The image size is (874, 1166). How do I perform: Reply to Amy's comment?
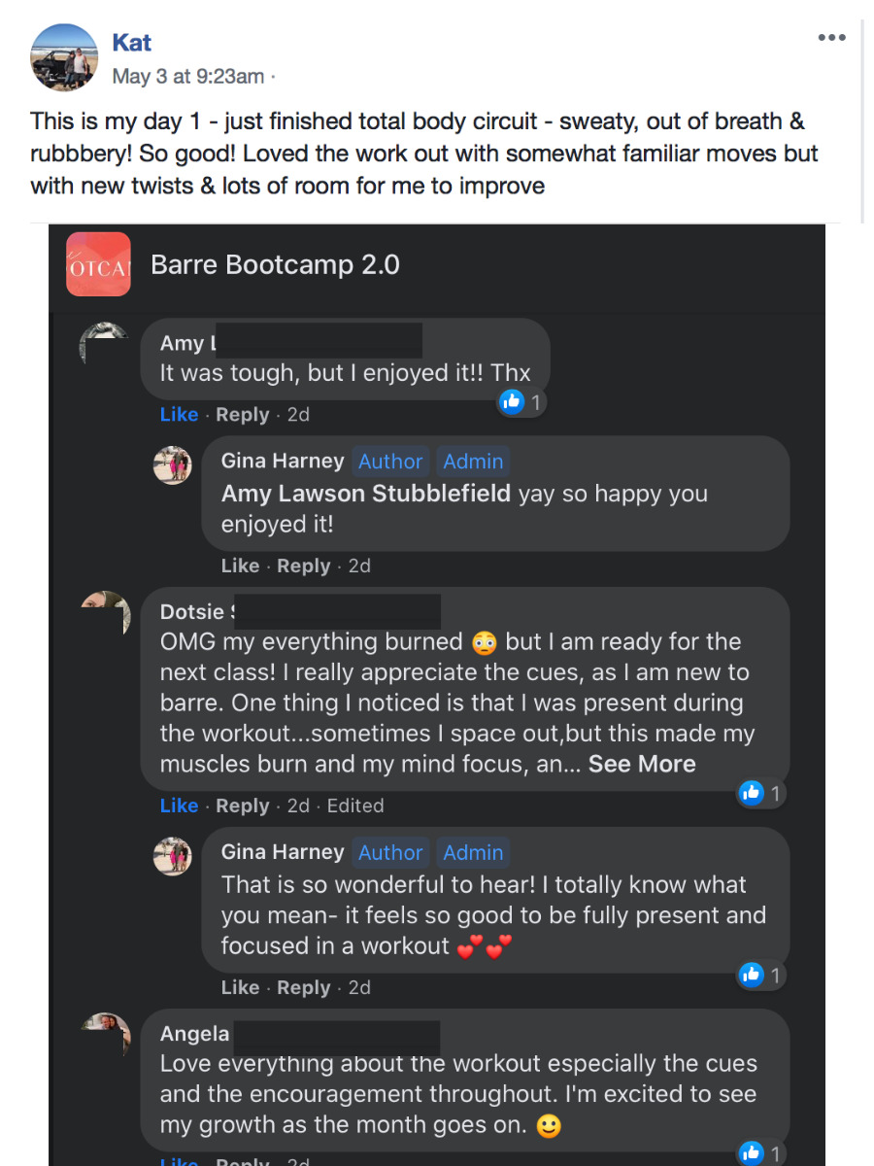(x=242, y=415)
